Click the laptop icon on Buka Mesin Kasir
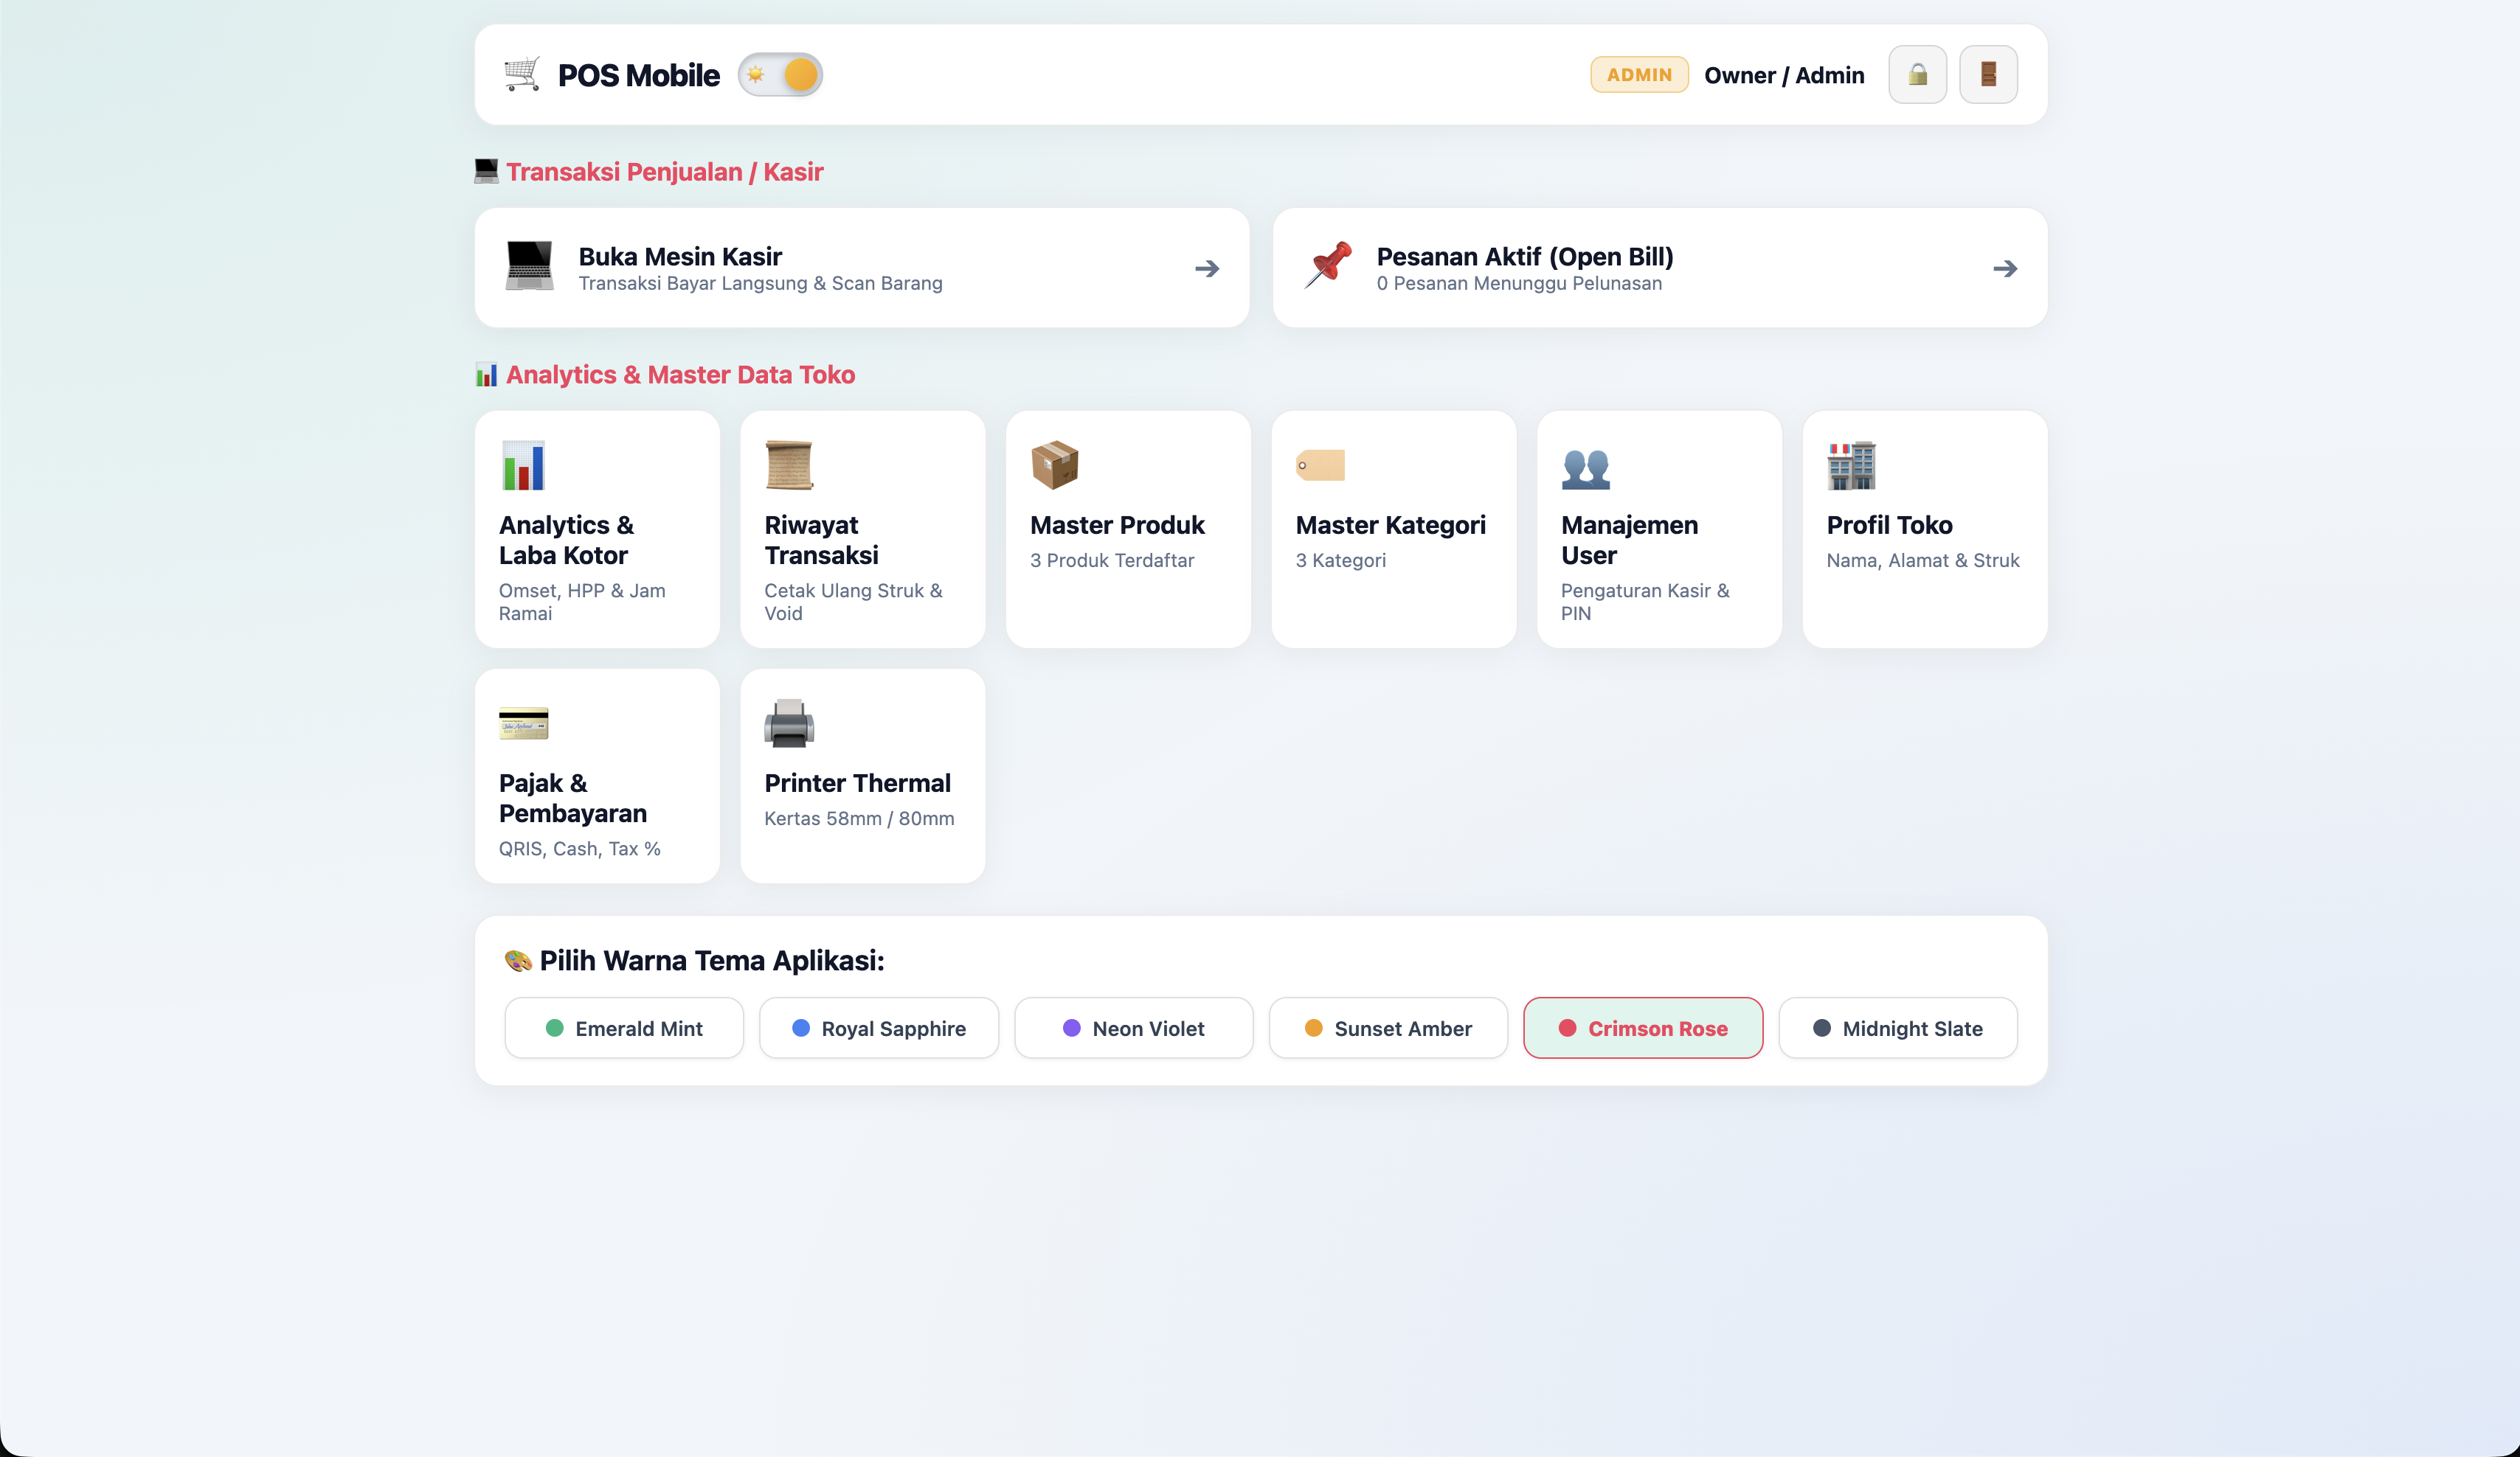Image resolution: width=2520 pixels, height=1457 pixels. coord(529,267)
